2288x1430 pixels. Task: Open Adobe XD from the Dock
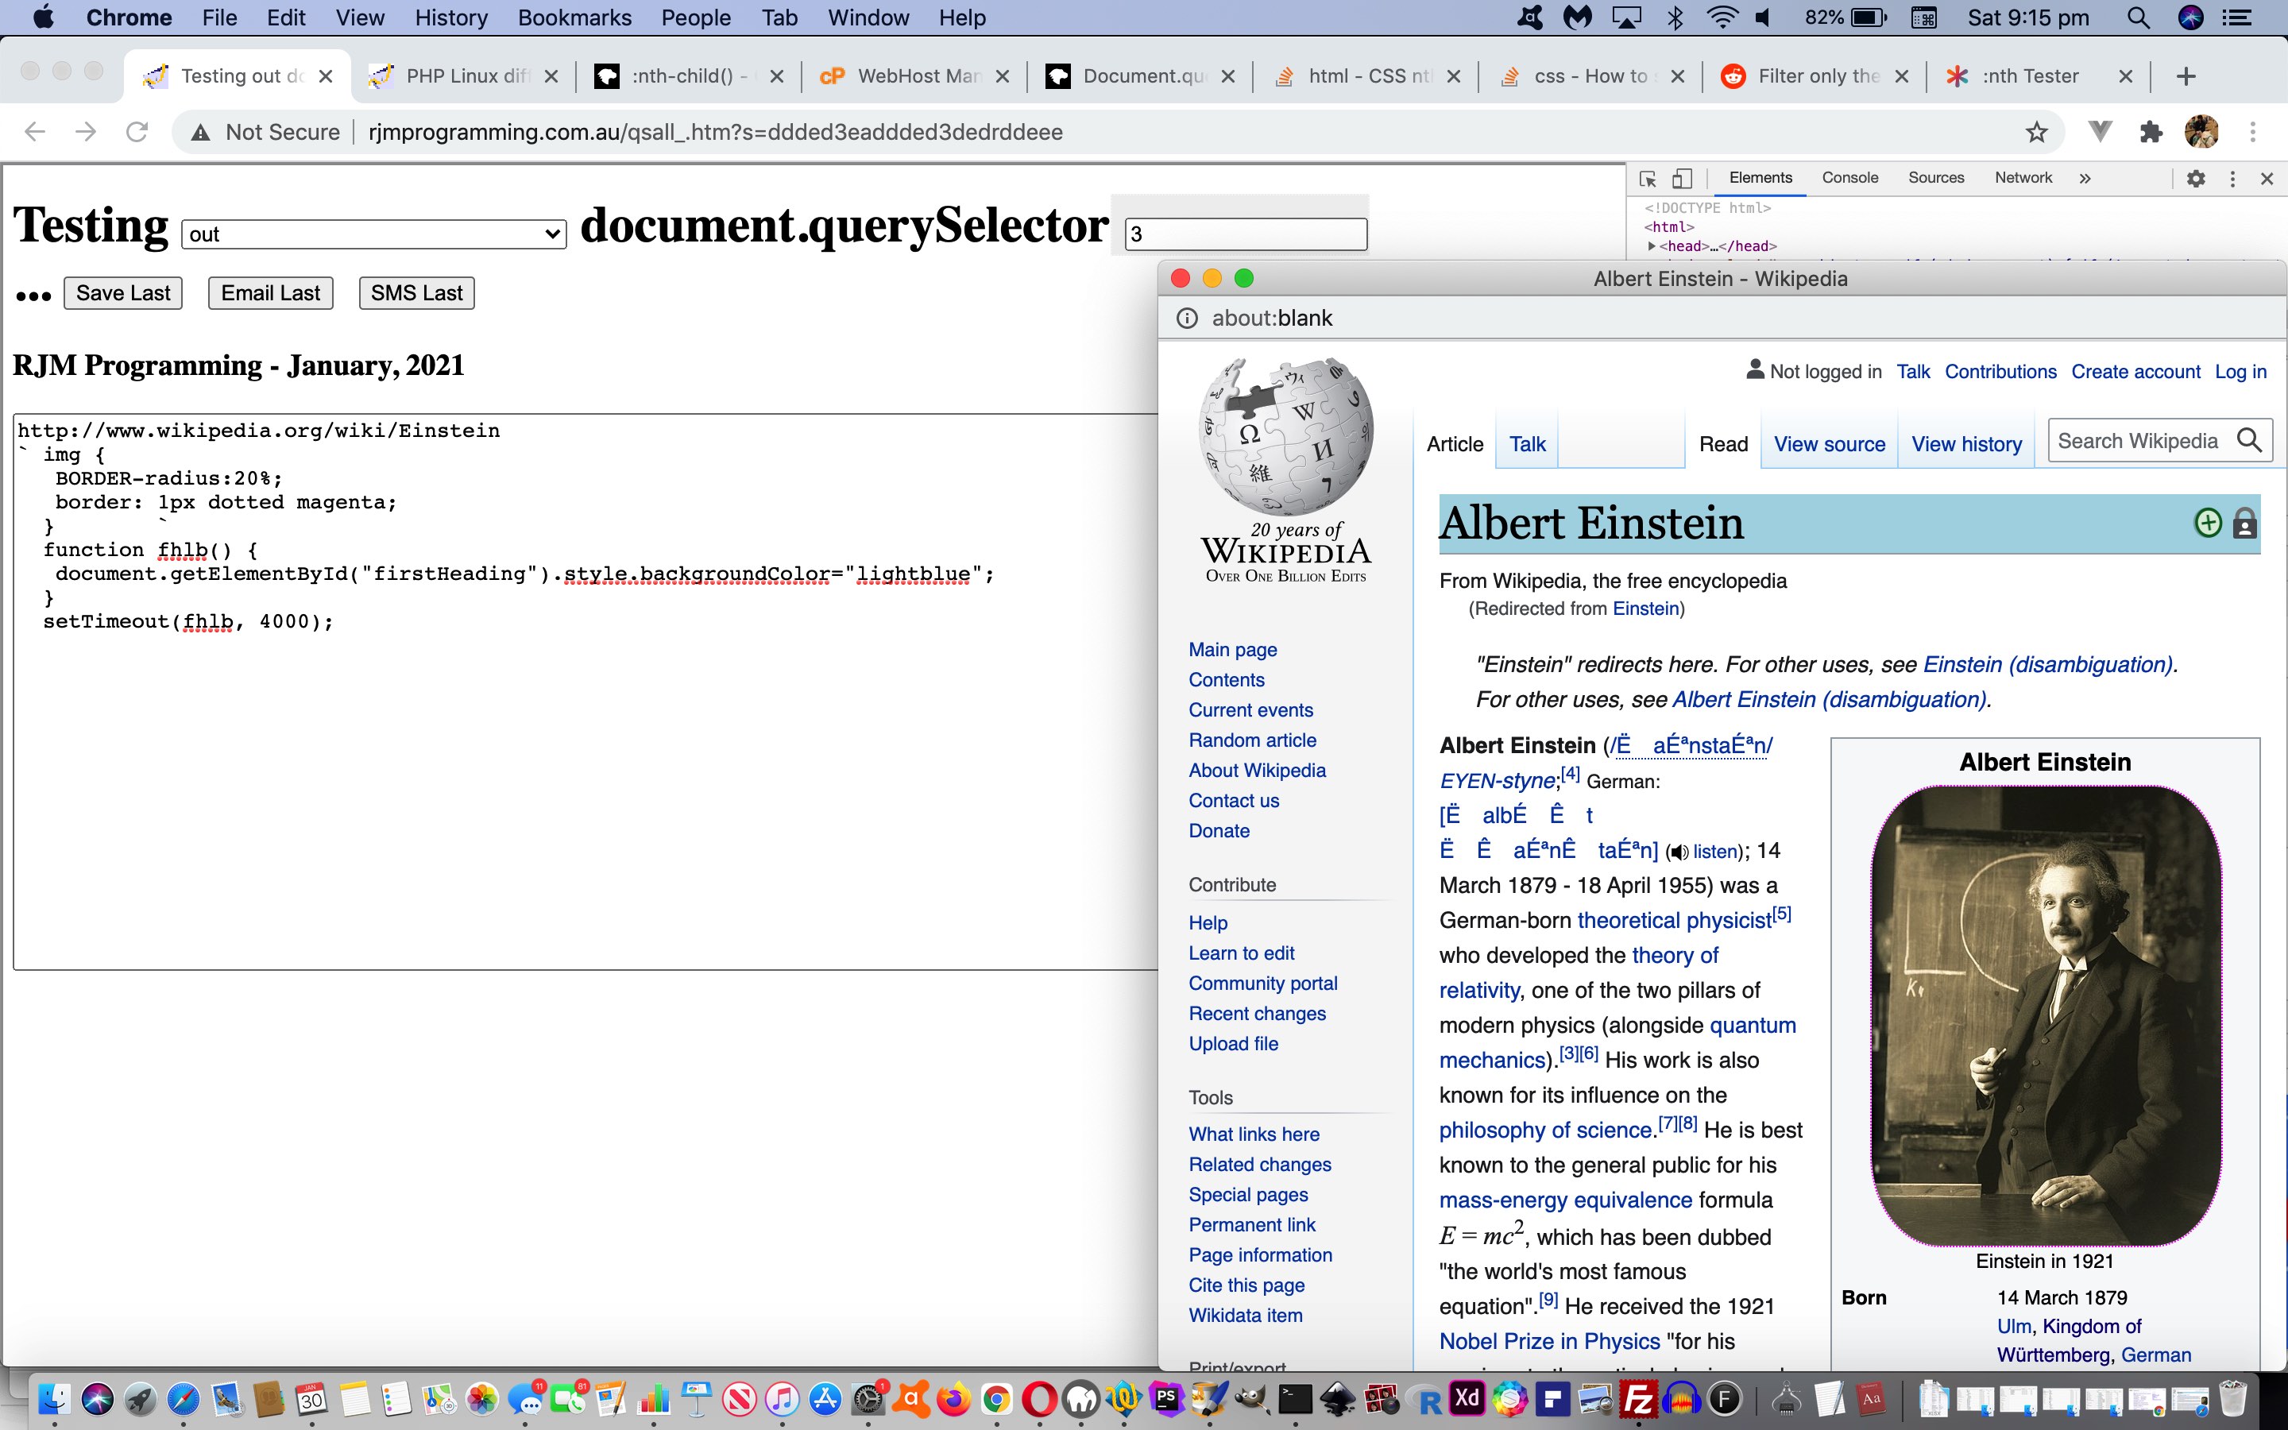click(x=1467, y=1398)
